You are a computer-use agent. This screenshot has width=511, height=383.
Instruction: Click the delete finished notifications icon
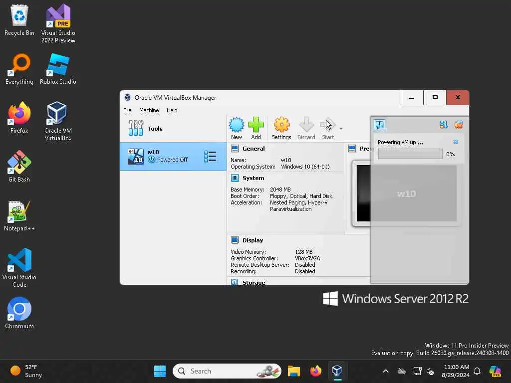coord(459,125)
